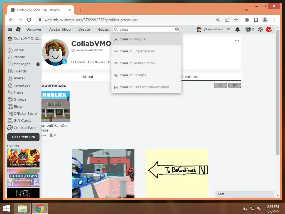The height and width of the screenshot is (214, 285).
Task: Select 'chea in Avatar Shop' suggestion
Action: click(146, 63)
